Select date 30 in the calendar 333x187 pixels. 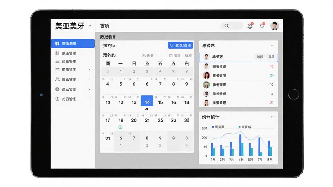174,120
